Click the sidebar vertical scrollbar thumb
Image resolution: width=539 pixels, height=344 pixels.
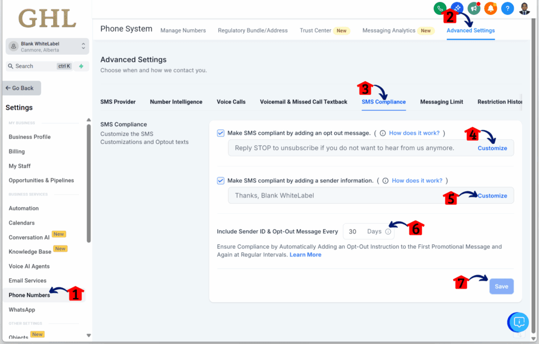tap(88, 183)
